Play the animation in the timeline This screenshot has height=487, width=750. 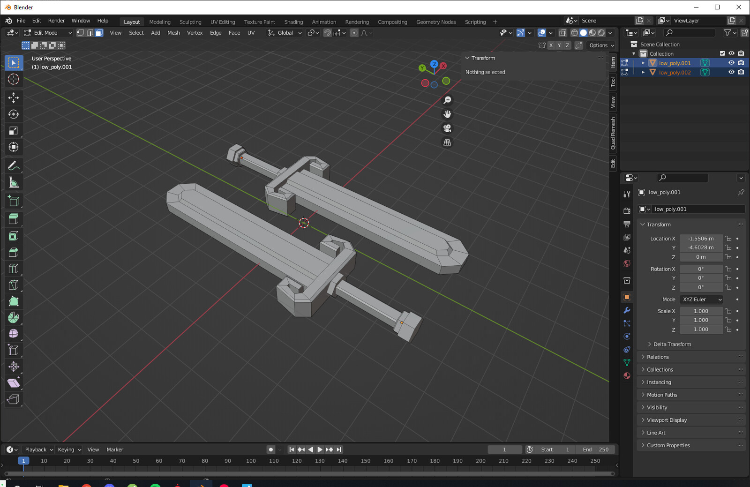tap(320, 450)
